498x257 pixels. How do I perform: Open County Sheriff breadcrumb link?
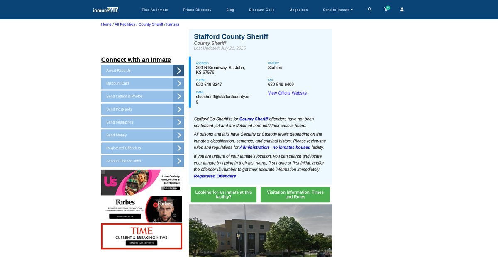click(151, 24)
